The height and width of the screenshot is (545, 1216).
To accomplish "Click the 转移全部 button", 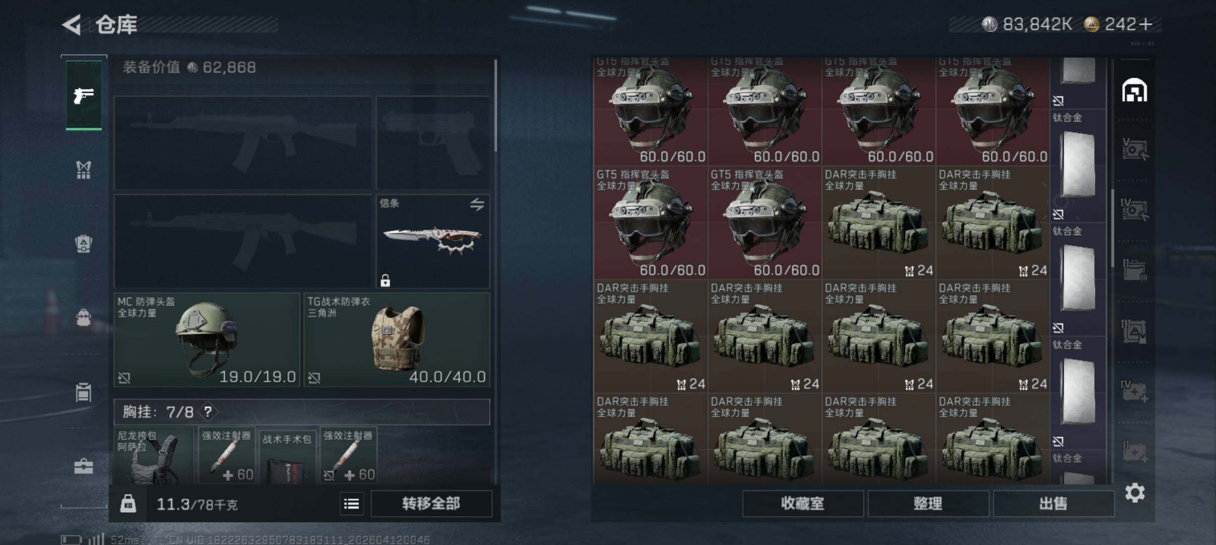I will pyautogui.click(x=431, y=504).
